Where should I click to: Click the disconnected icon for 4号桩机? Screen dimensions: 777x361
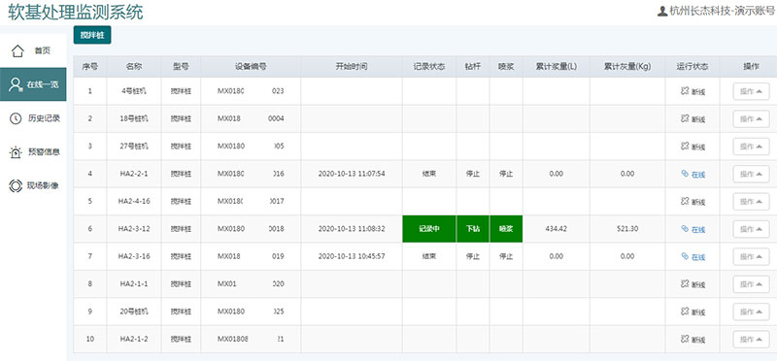point(685,90)
